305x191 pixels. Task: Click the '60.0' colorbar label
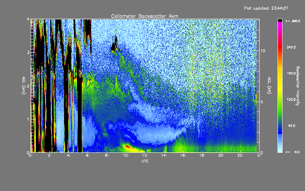(x=292, y=126)
